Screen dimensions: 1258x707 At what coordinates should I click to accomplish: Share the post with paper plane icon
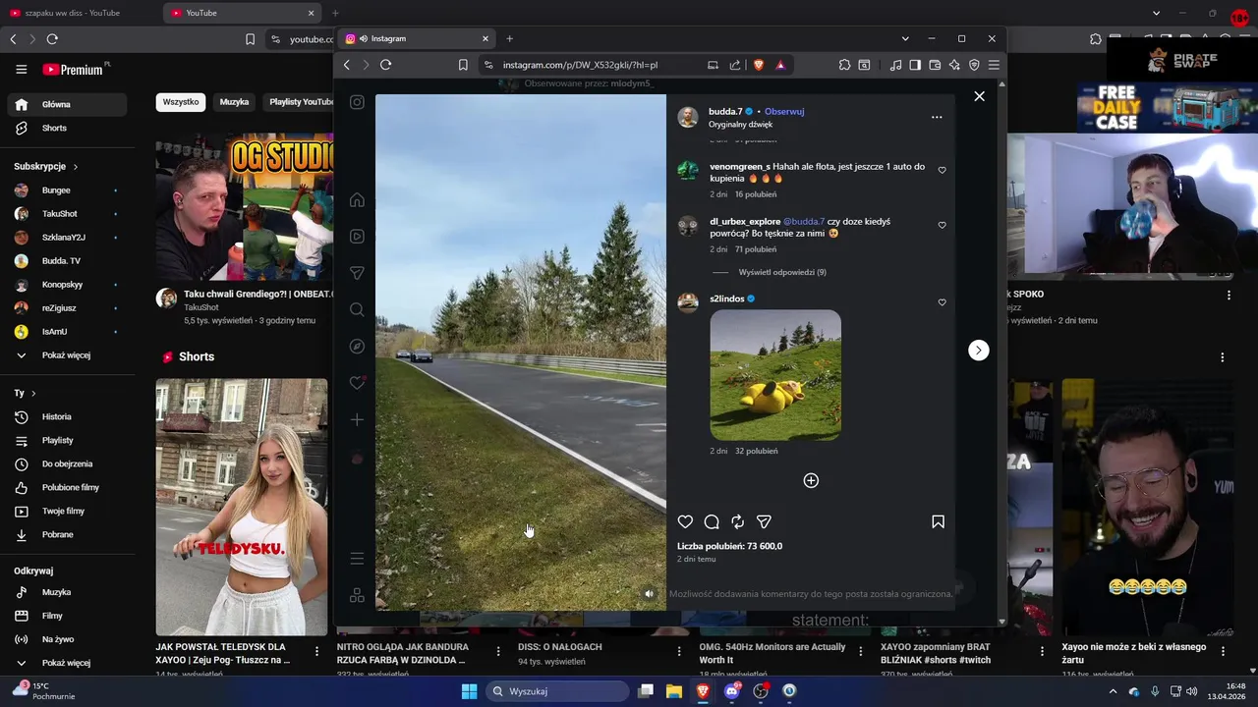click(764, 522)
